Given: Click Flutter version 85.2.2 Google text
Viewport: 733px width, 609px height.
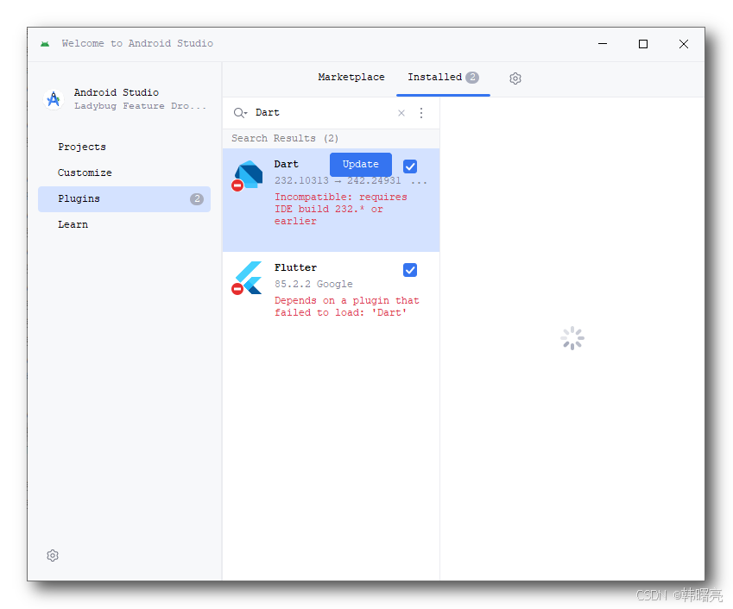Looking at the screenshot, I should (x=313, y=284).
